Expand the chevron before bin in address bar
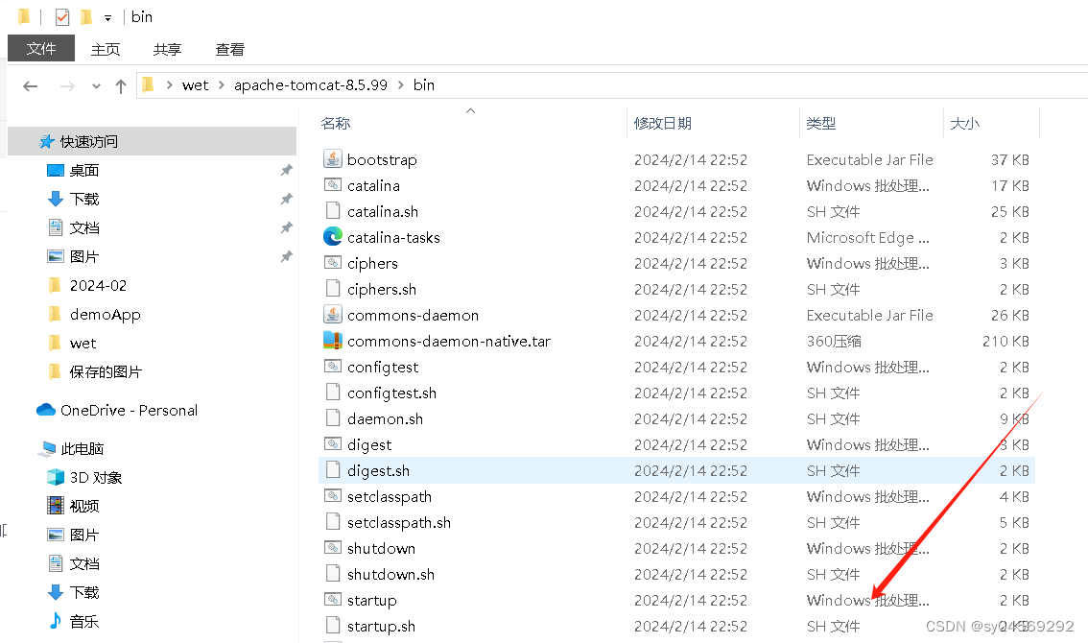The width and height of the screenshot is (1088, 643). coord(401,85)
